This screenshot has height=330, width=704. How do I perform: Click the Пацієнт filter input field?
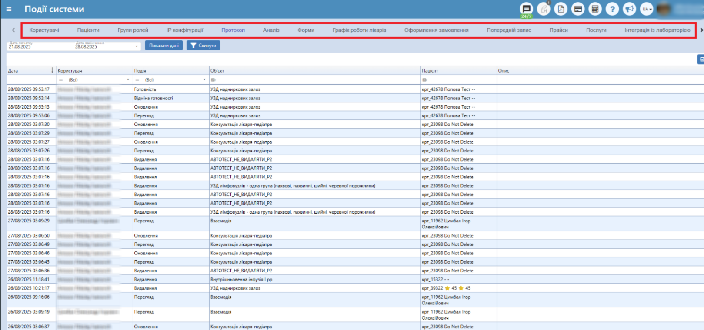click(x=462, y=80)
